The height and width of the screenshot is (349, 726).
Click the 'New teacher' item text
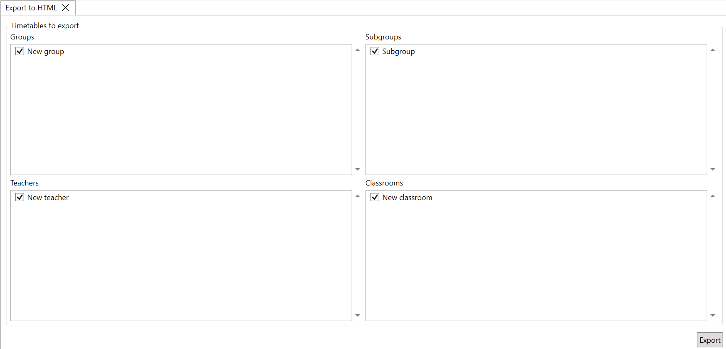tap(48, 198)
